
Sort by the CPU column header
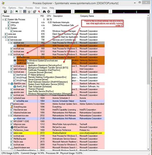pyautogui.click(x=49, y=16)
